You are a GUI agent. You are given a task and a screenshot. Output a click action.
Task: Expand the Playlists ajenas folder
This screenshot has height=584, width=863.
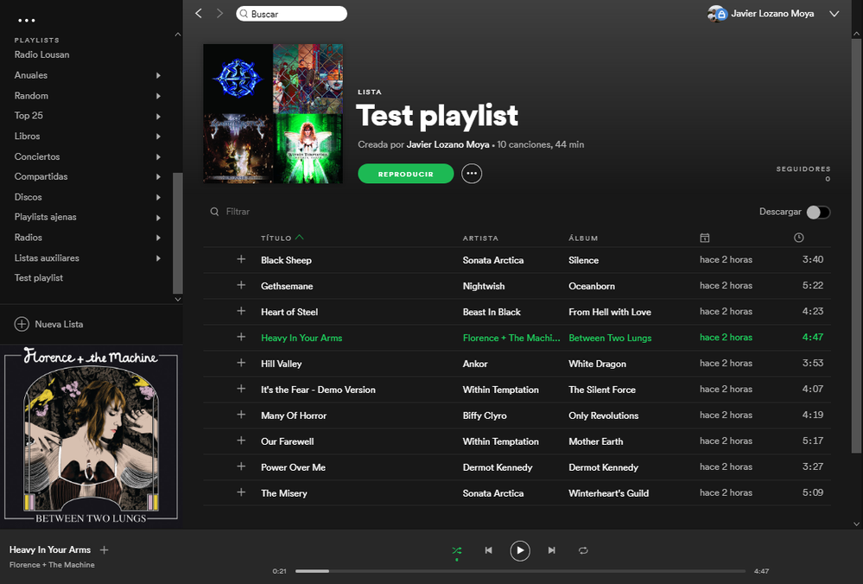point(158,218)
